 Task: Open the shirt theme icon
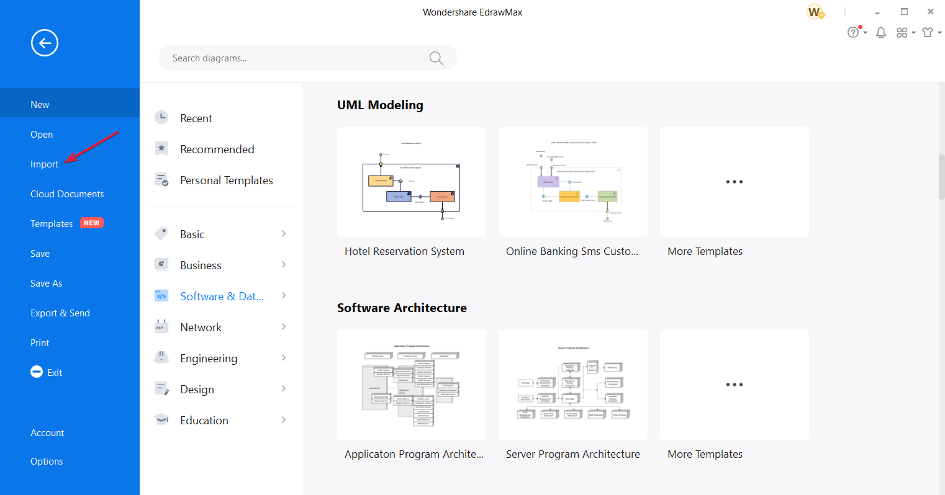pyautogui.click(x=928, y=32)
